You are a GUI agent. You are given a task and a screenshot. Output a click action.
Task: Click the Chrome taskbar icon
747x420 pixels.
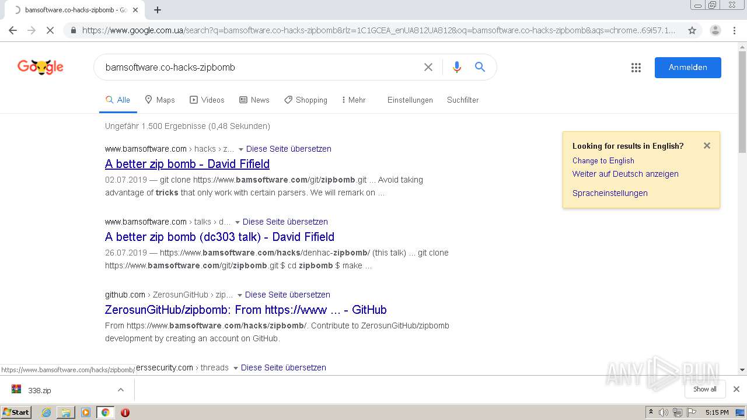tap(105, 412)
